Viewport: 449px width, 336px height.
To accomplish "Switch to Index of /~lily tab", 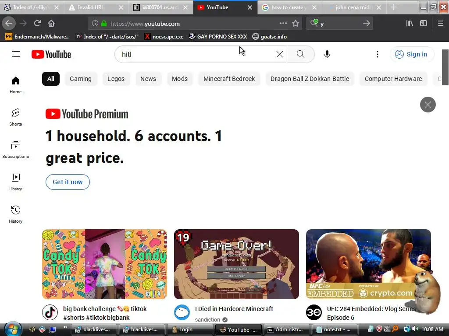I will (x=32, y=7).
